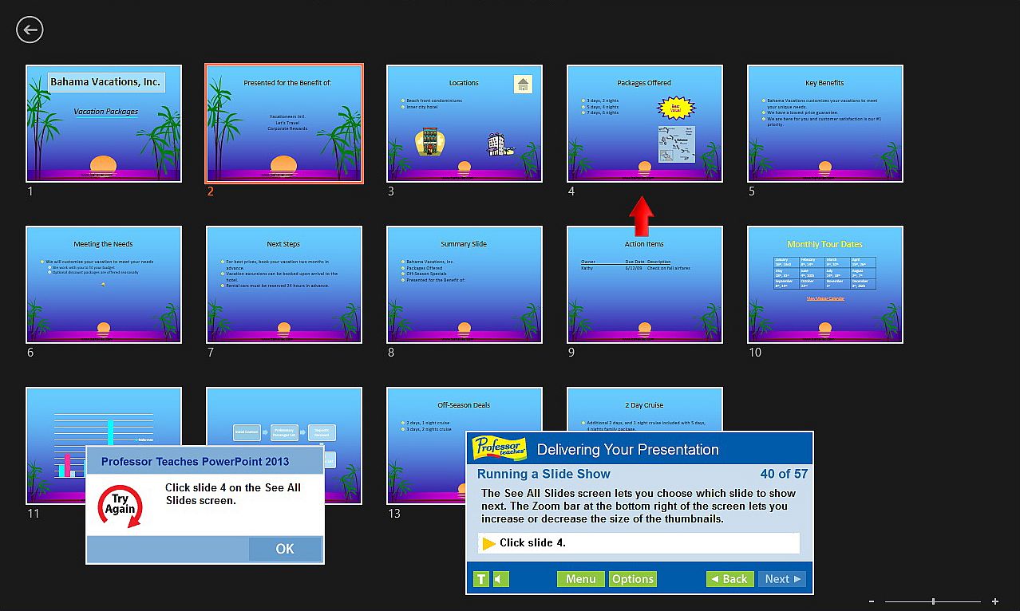The height and width of the screenshot is (611, 1020).
Task: Click slide 4 Packages Offered thumbnail
Action: [645, 124]
